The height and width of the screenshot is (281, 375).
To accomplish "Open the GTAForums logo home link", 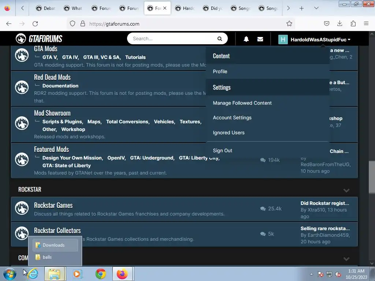I will click(39, 38).
